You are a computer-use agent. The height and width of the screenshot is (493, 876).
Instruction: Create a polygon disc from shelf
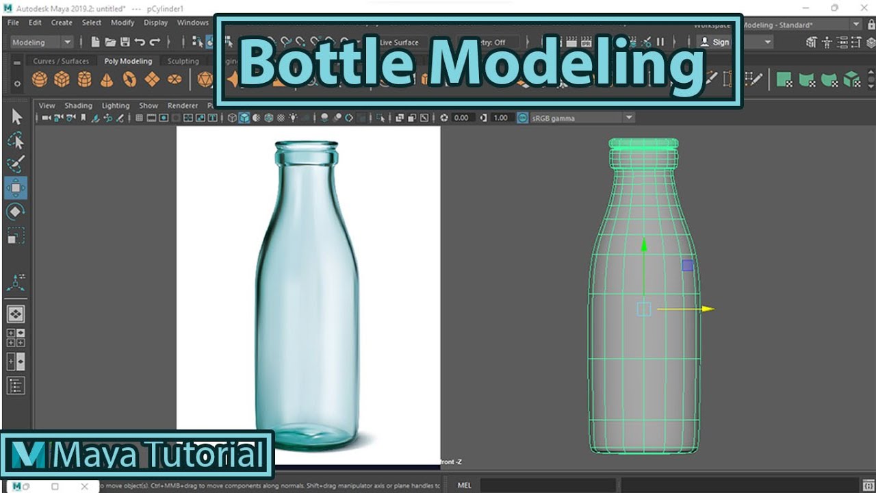click(175, 79)
